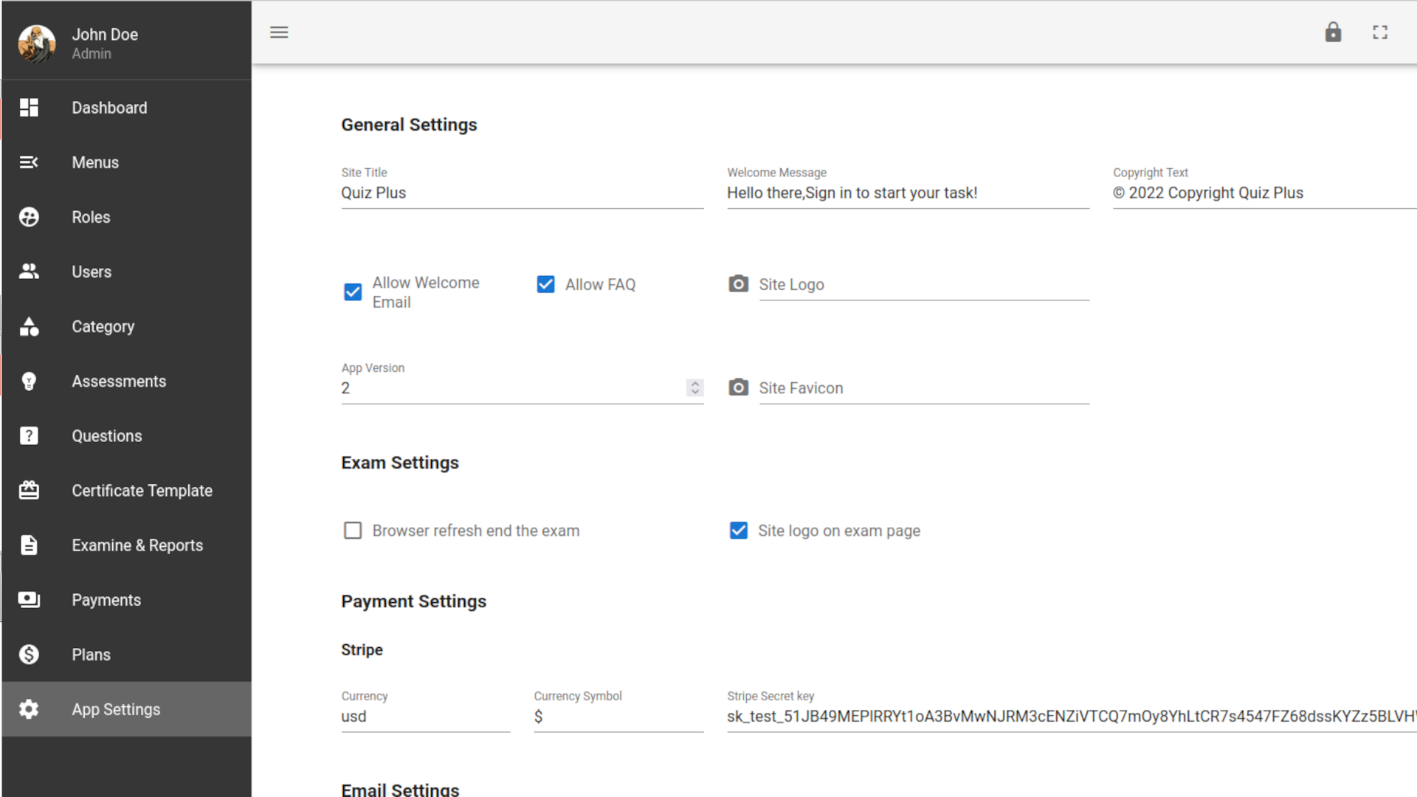
Task: Click the lock screen icon
Action: click(x=1333, y=32)
